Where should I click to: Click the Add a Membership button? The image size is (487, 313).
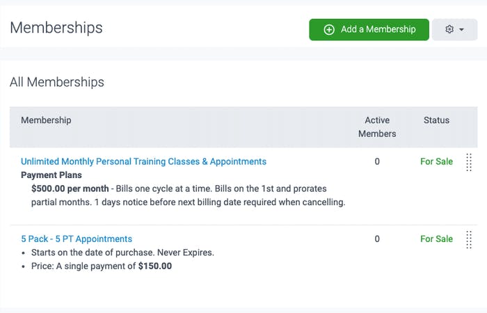pyautogui.click(x=369, y=30)
